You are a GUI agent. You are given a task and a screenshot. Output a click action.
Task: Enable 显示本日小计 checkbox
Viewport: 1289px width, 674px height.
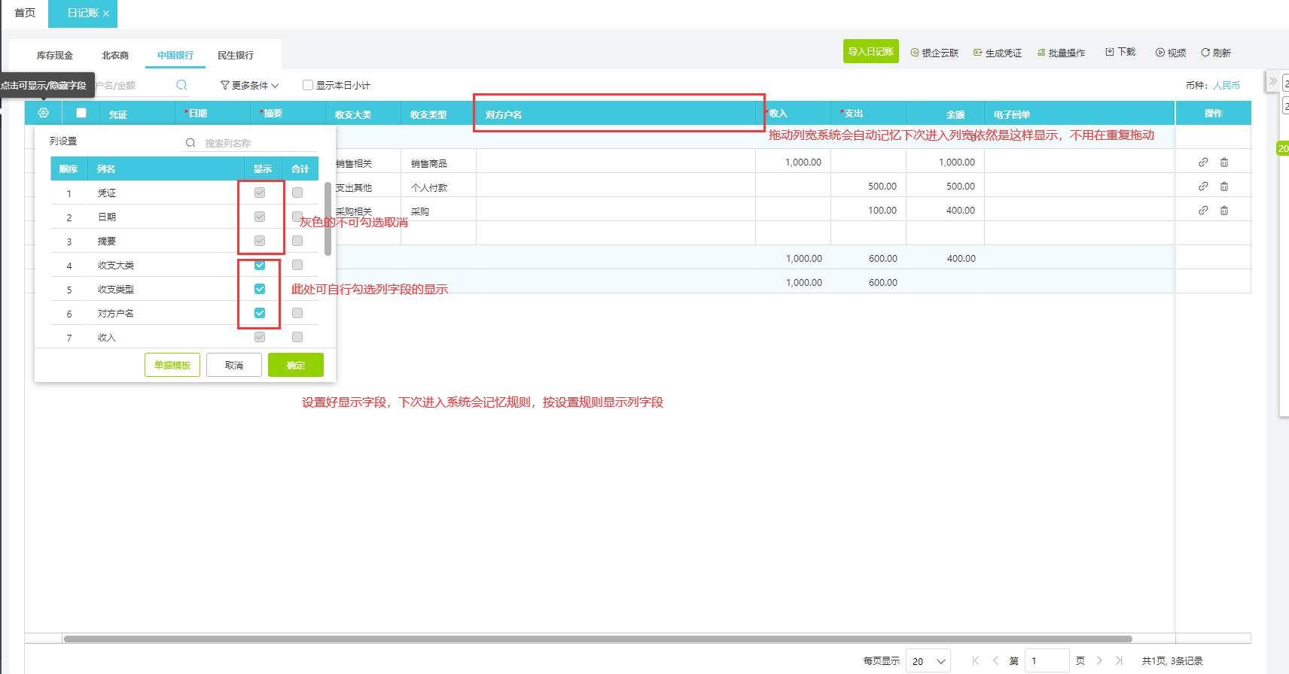(x=308, y=85)
